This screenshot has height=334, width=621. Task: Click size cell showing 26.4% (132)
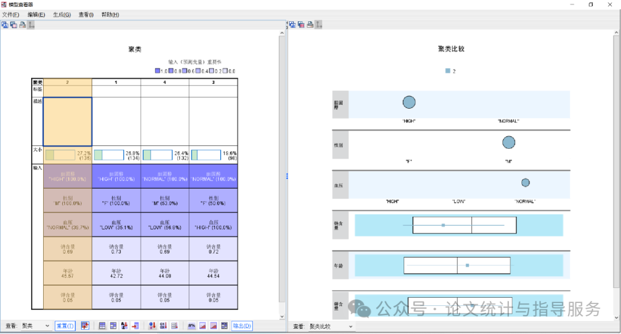pyautogui.click(x=165, y=155)
